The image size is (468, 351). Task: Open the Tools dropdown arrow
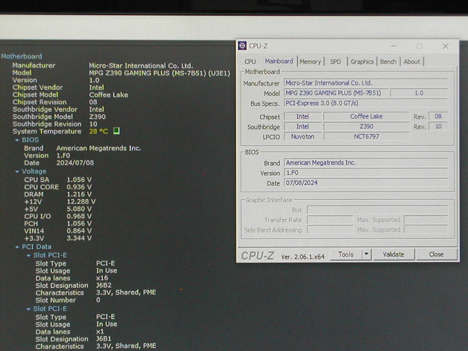pyautogui.click(x=366, y=254)
